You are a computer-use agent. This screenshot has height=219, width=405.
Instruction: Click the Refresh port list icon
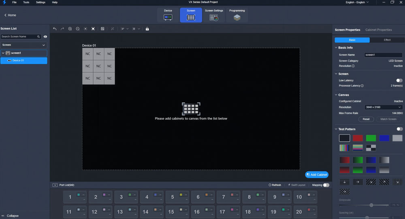coord(275,185)
